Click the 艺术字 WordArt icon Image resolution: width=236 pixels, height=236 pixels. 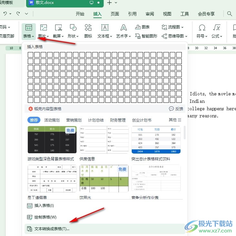(123, 28)
